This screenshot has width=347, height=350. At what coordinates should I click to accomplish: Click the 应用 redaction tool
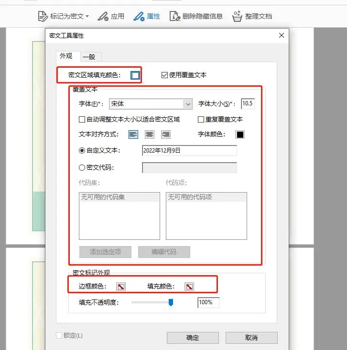tap(111, 16)
